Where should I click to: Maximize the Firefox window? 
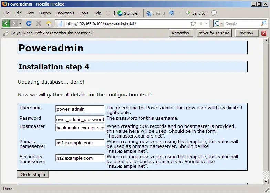(259, 4)
